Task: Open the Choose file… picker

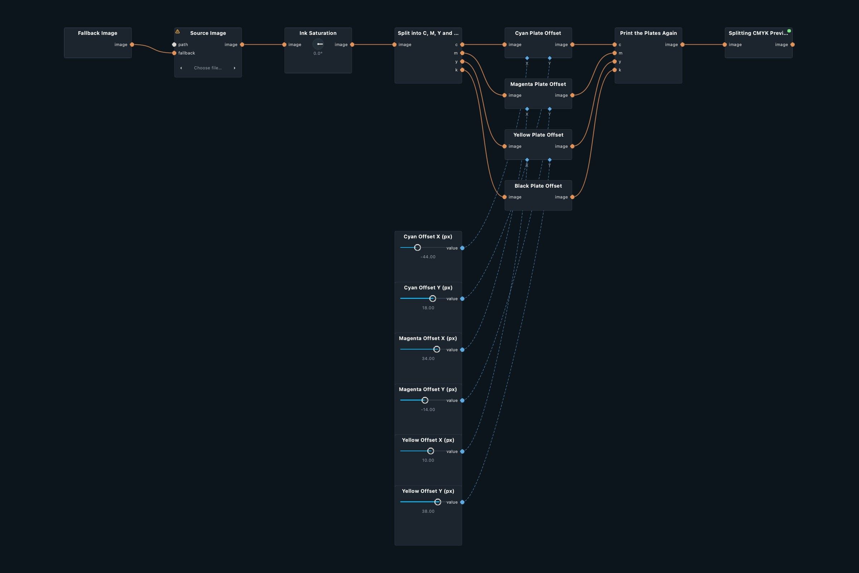Action: [x=208, y=68]
